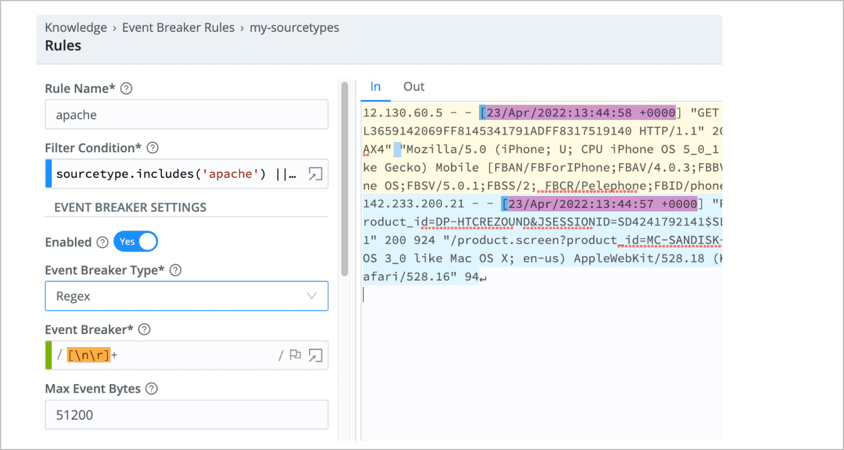Image resolution: width=844 pixels, height=450 pixels.
Task: Select the In tab
Action: (375, 86)
